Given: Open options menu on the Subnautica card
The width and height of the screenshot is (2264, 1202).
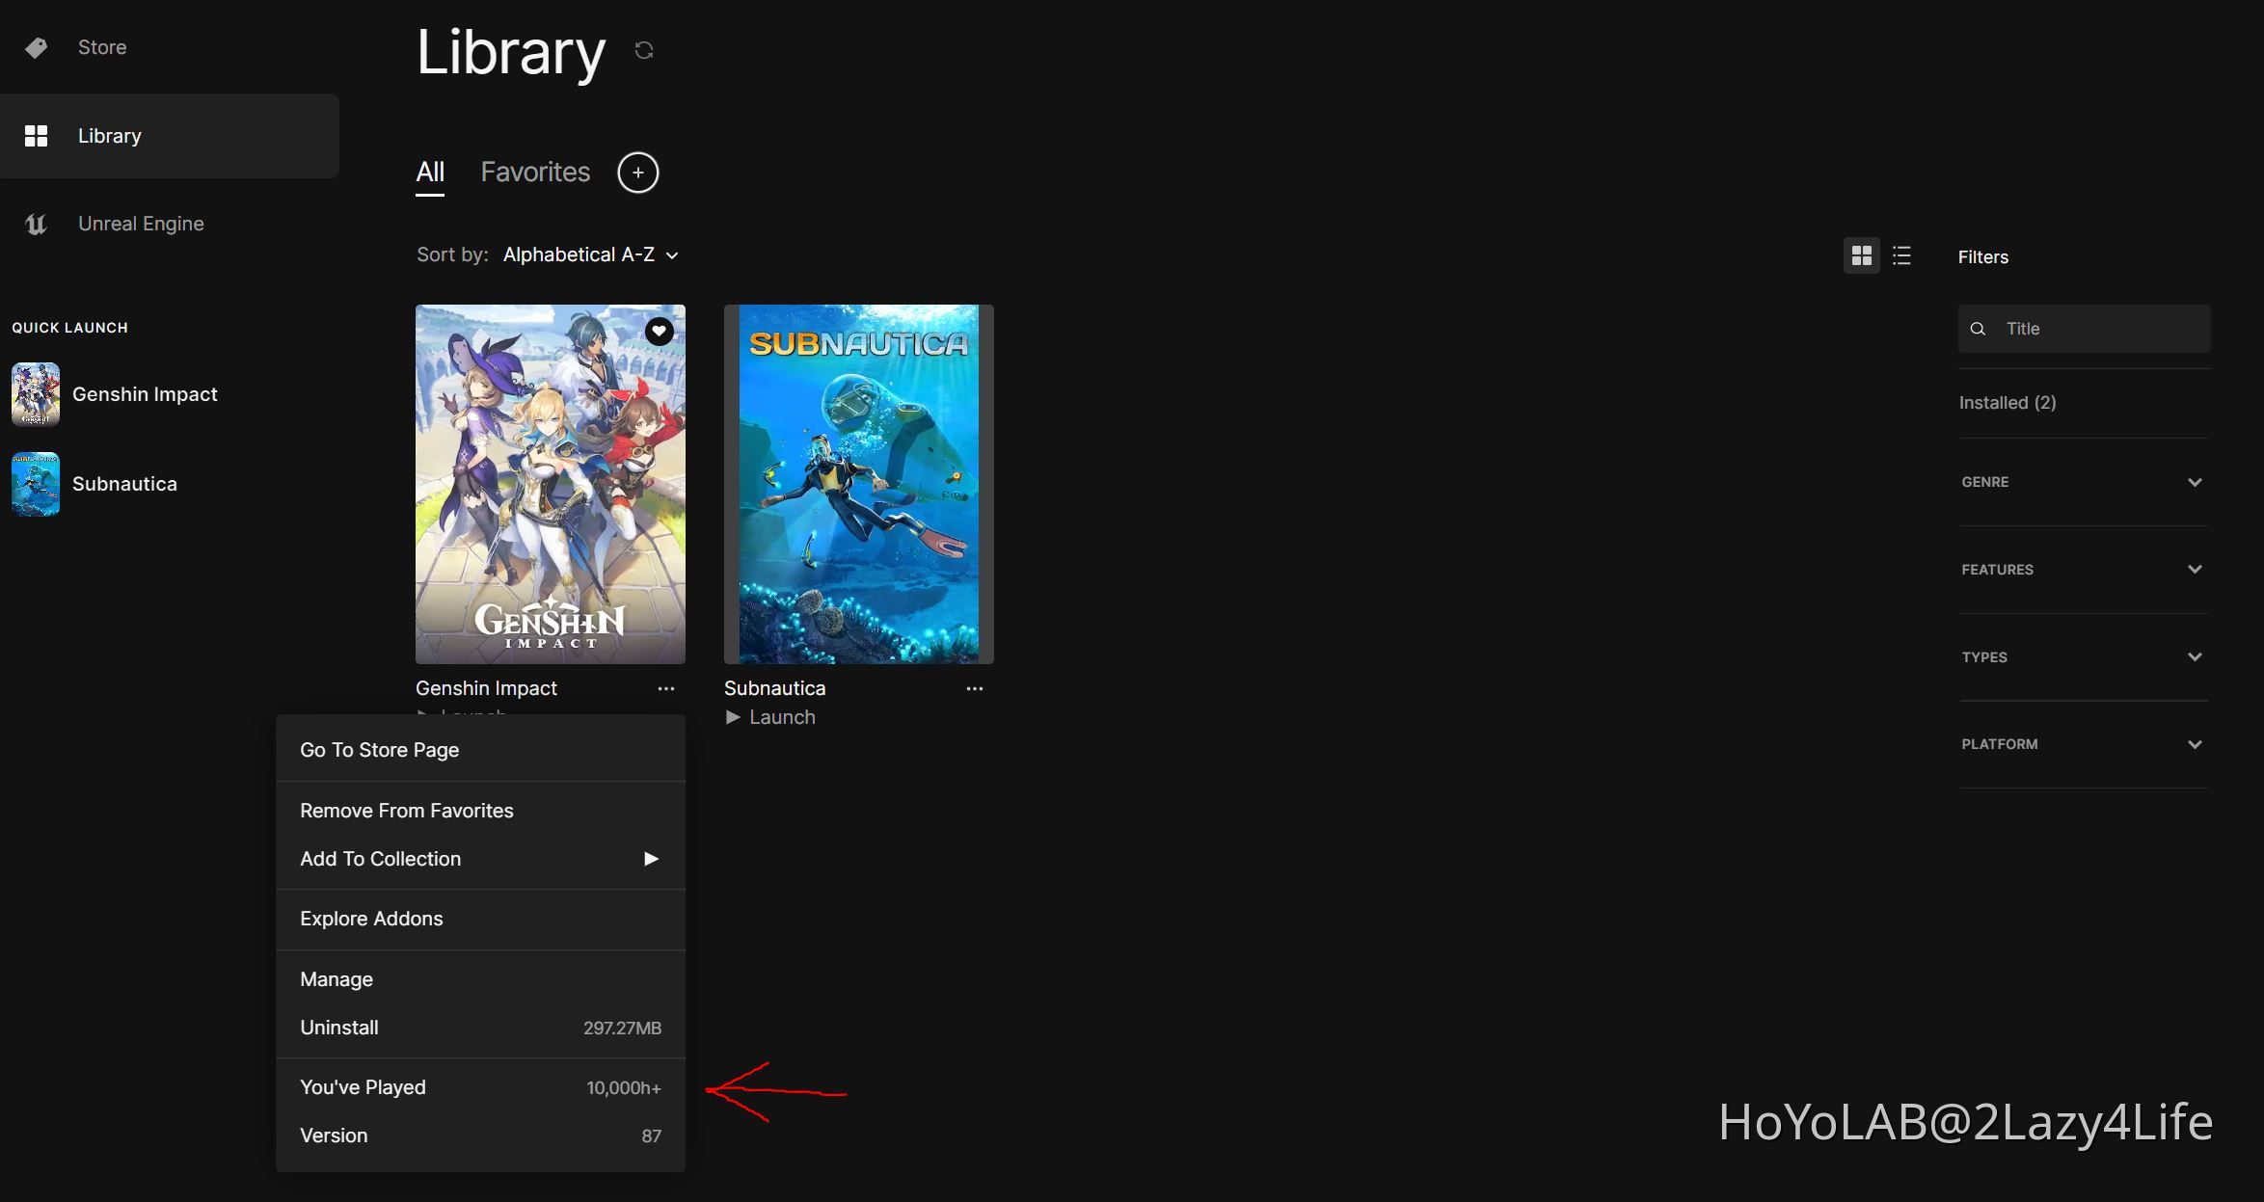Looking at the screenshot, I should (x=974, y=687).
